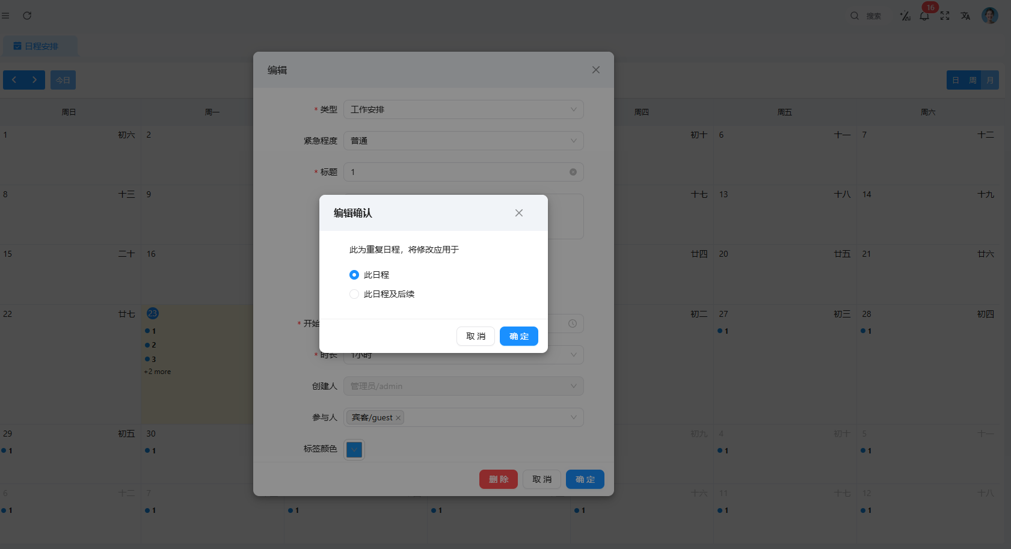1011x549 pixels.
Task: Open the notifications bell icon
Action: coord(924,16)
